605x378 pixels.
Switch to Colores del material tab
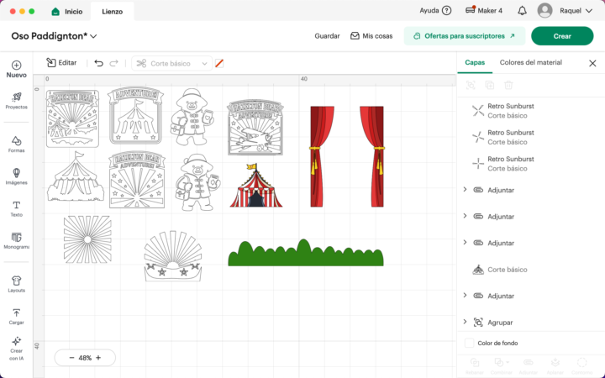530,62
